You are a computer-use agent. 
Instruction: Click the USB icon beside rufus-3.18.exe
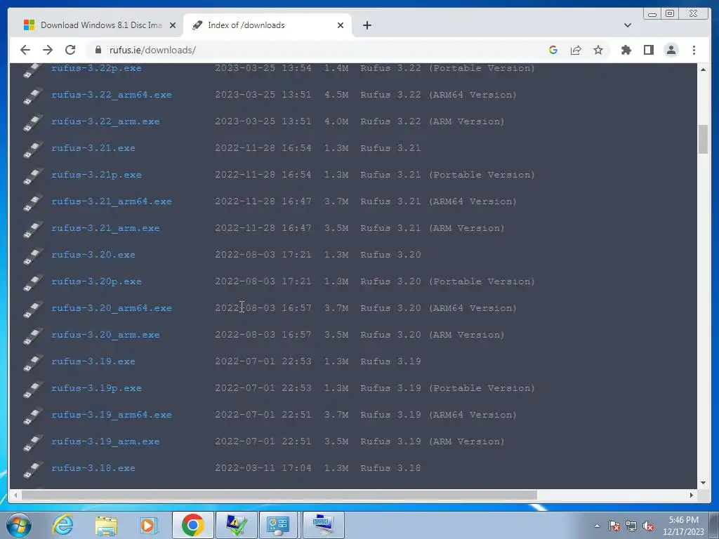(32, 470)
